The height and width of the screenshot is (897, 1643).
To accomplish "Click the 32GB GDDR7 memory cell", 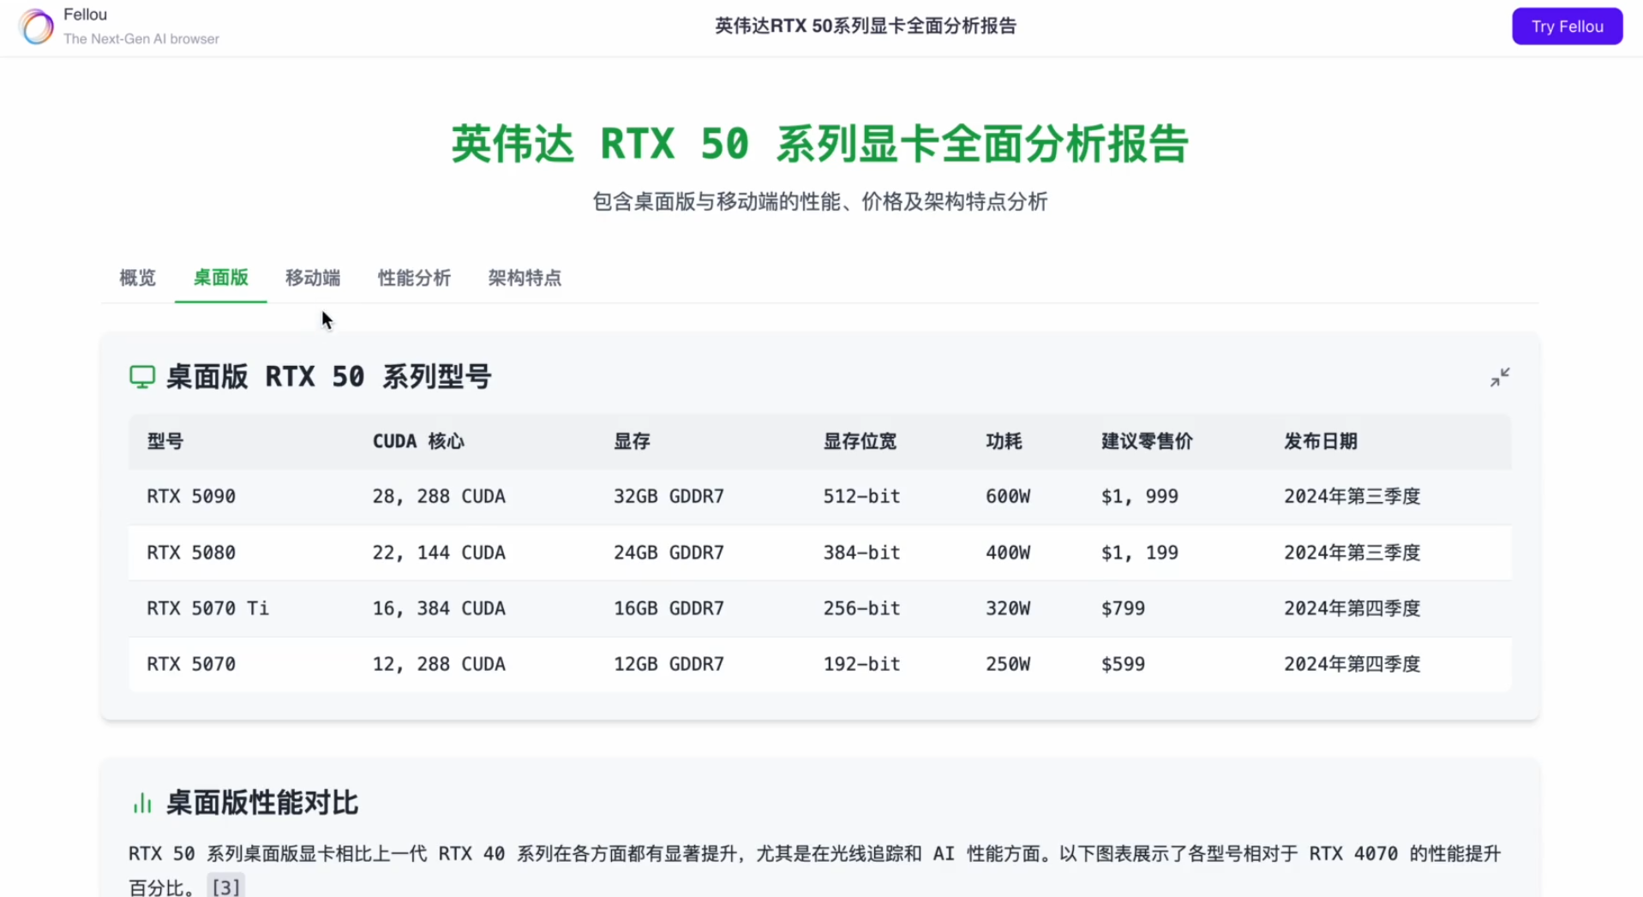I will tap(669, 497).
